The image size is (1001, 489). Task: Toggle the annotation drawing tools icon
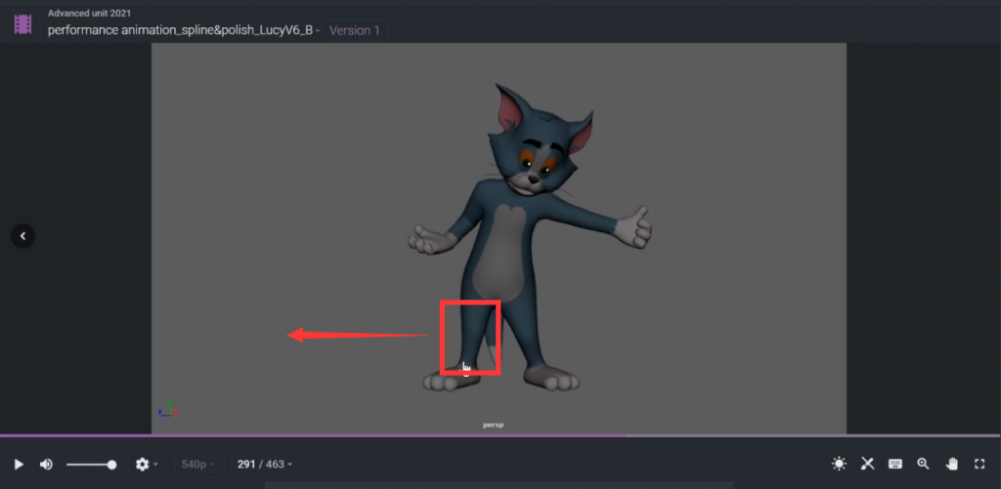point(867,464)
